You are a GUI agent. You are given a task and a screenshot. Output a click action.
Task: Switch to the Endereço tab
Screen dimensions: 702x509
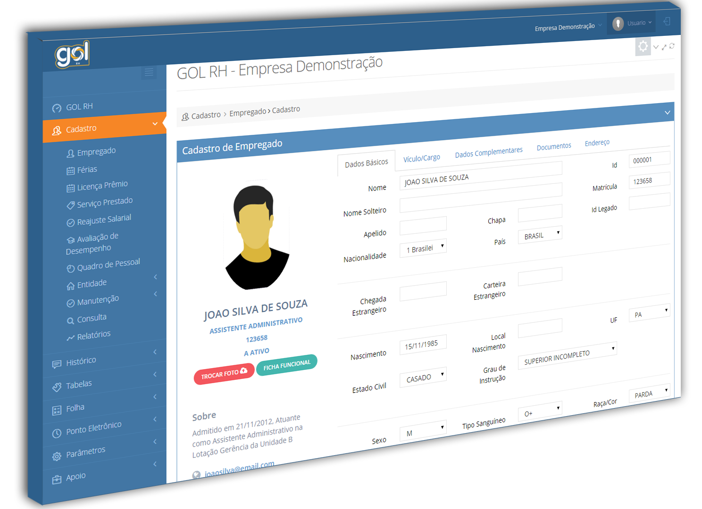pos(597,143)
